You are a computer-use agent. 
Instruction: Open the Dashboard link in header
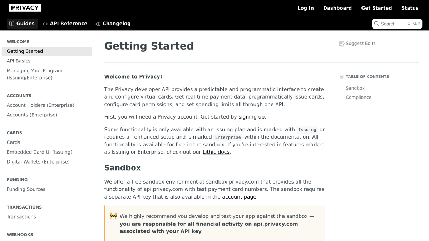pos(337,8)
